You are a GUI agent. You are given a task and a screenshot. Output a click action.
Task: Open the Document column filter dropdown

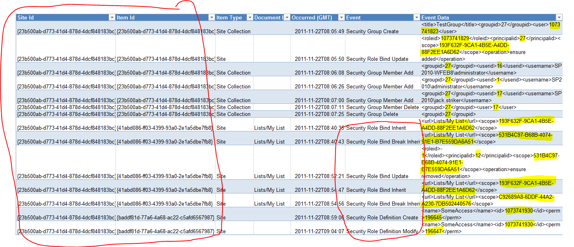pos(287,18)
